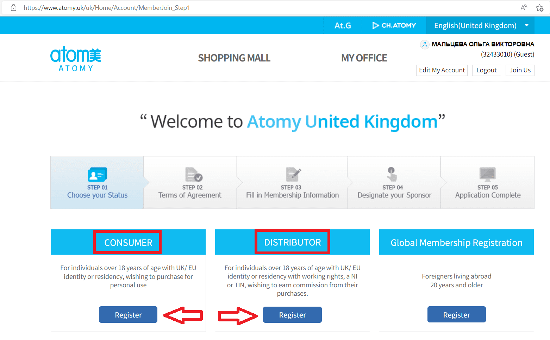The height and width of the screenshot is (340, 550).
Task: Click the browser address bar URL
Action: pos(107,8)
